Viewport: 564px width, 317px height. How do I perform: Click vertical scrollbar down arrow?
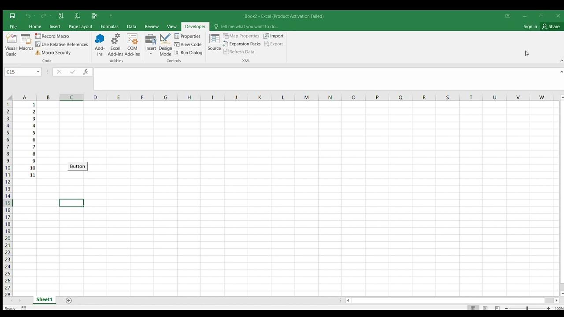(562, 294)
